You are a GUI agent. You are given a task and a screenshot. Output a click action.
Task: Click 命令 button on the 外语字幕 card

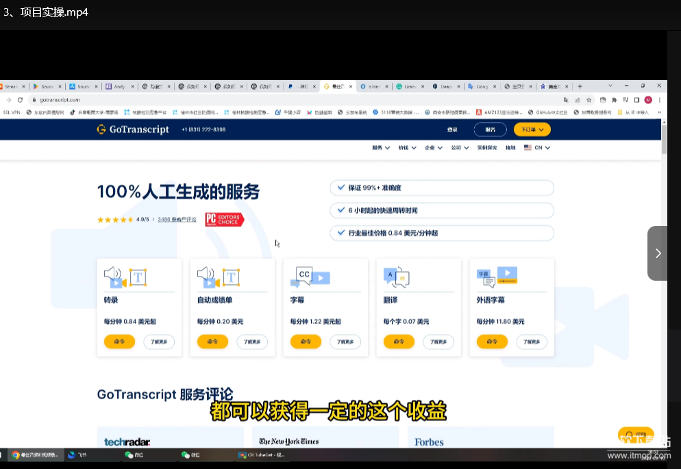click(x=492, y=342)
